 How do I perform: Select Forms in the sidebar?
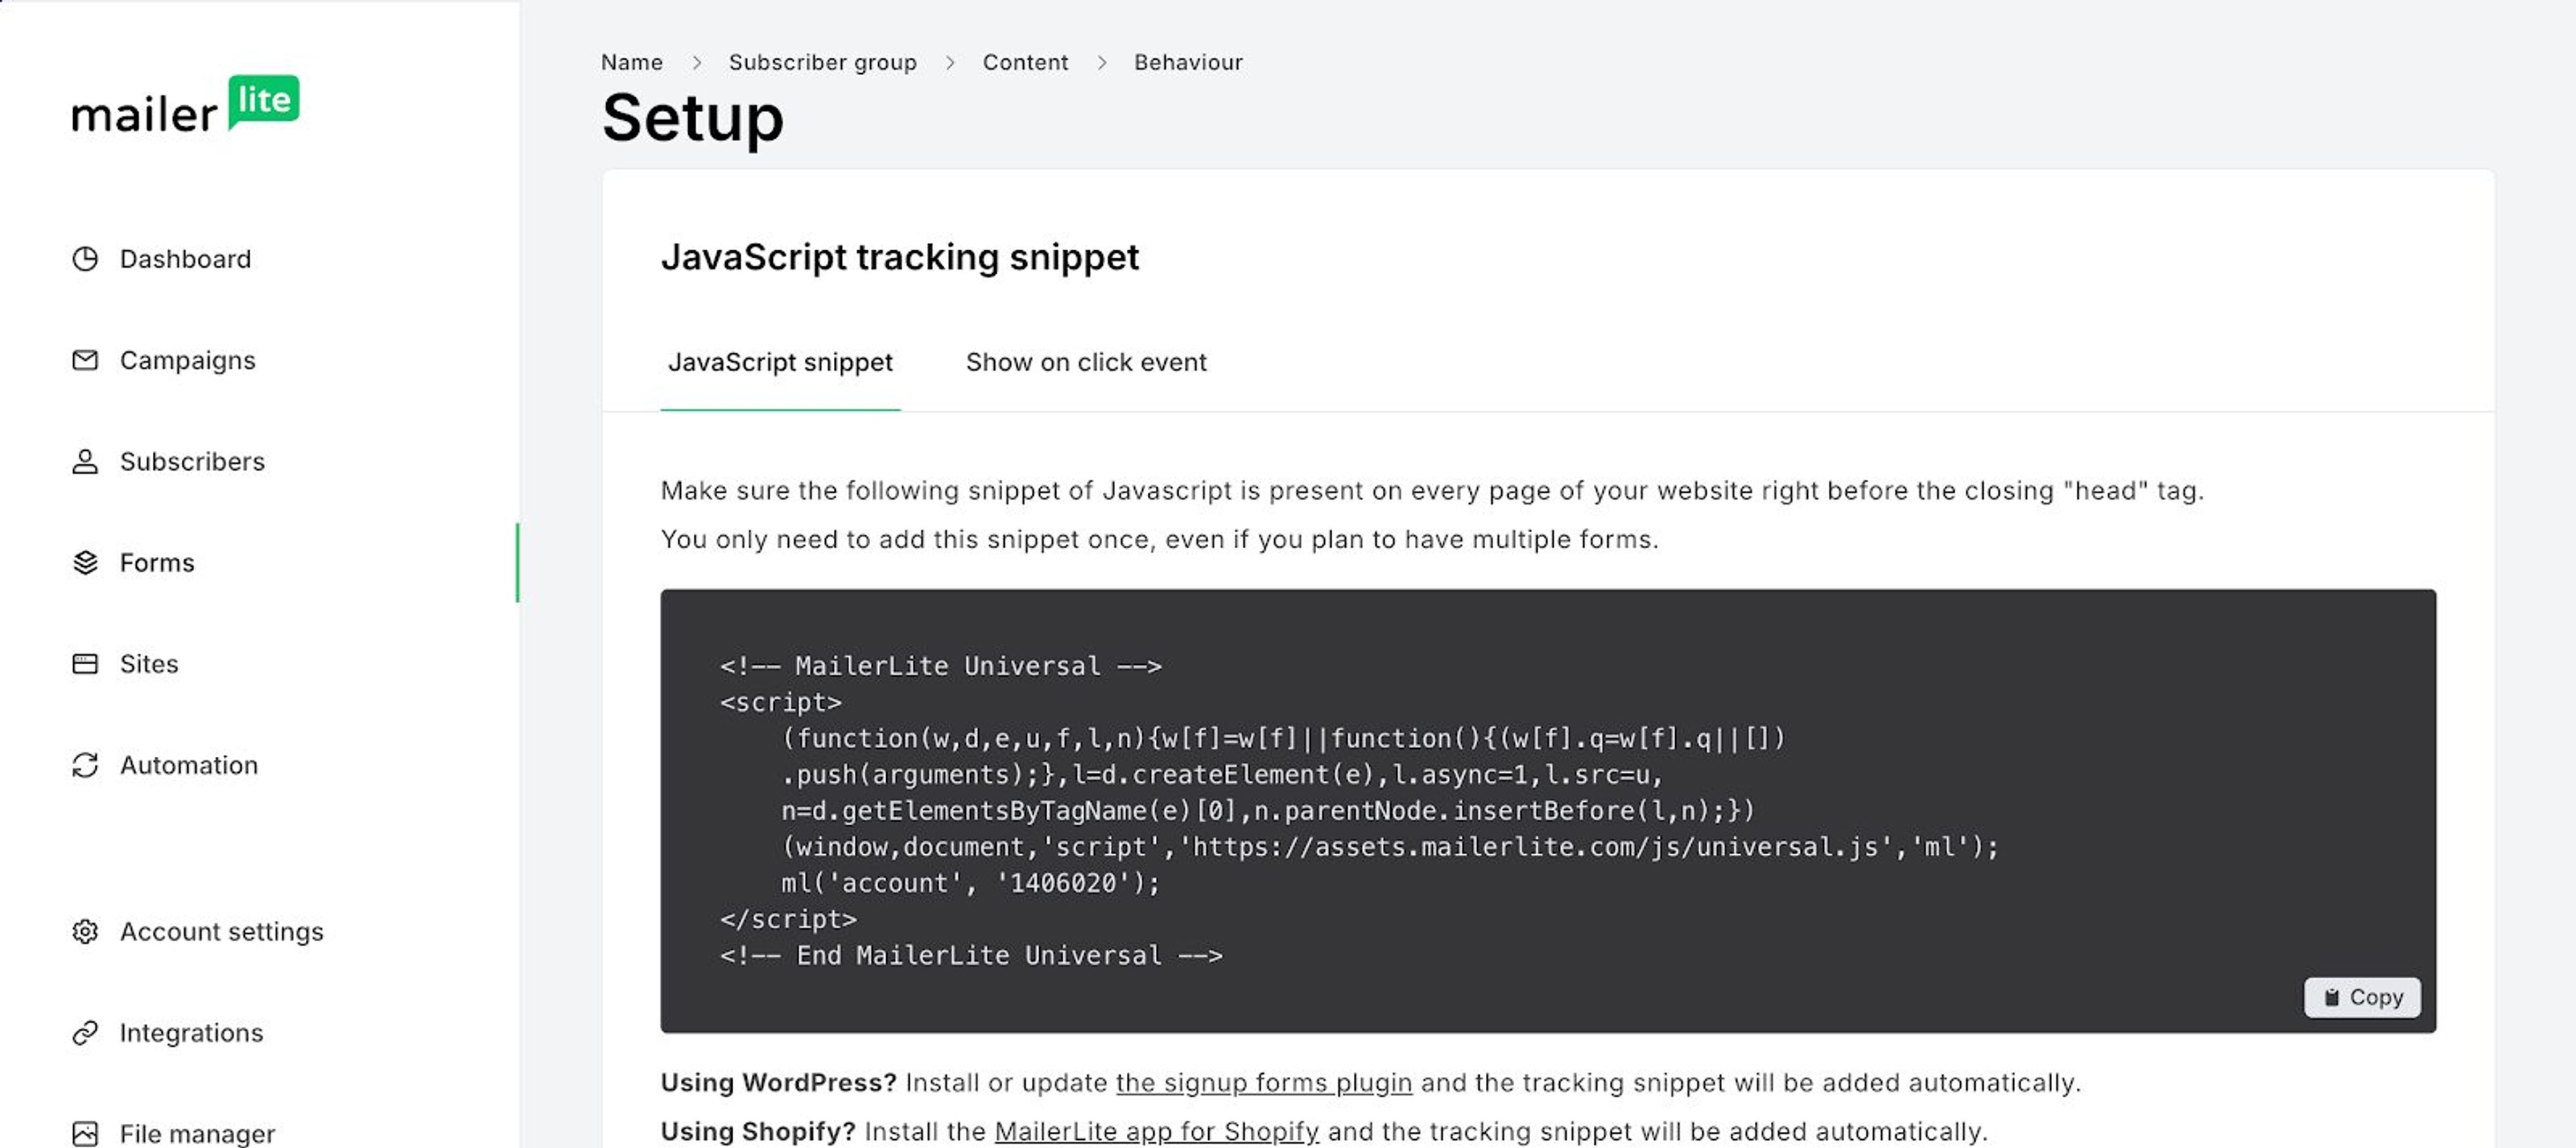157,562
